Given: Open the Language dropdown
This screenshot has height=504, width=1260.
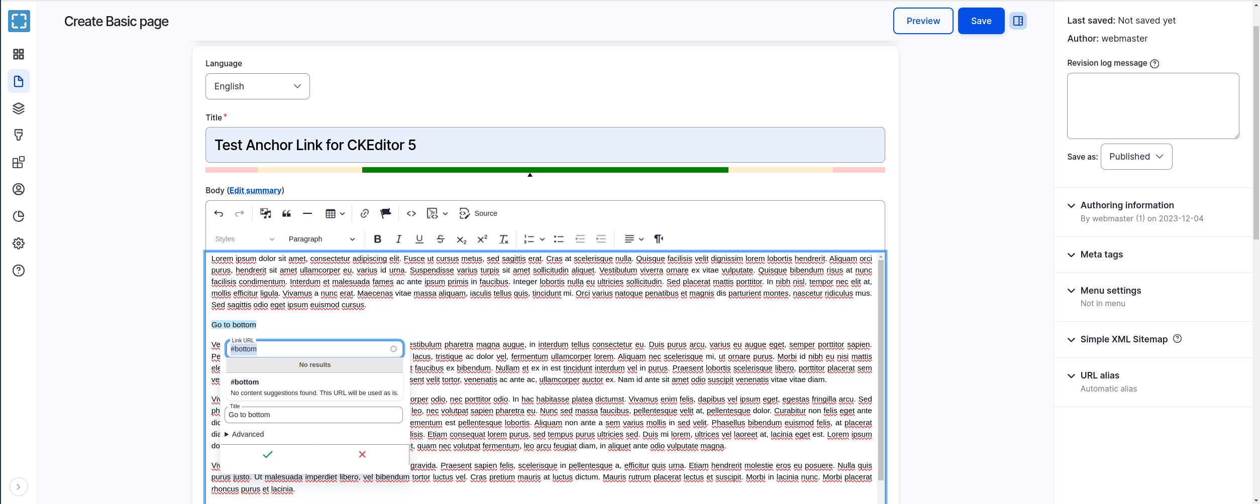Looking at the screenshot, I should pos(257,86).
